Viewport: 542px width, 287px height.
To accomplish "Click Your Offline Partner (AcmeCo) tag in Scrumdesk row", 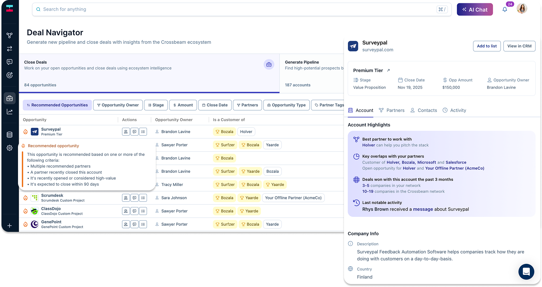I will coord(293,198).
